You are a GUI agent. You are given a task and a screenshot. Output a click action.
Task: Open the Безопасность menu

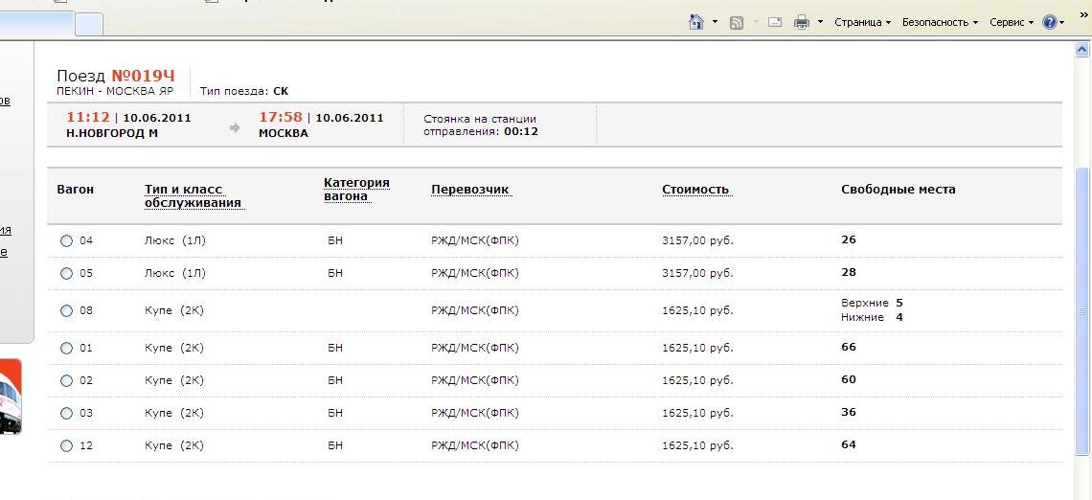pyautogui.click(x=939, y=22)
